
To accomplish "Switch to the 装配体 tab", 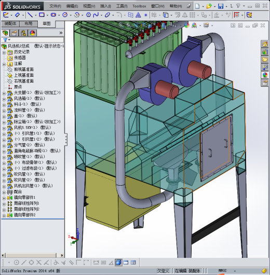I will (x=10, y=24).
